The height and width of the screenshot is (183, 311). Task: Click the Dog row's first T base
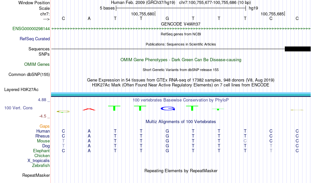pos(63,146)
